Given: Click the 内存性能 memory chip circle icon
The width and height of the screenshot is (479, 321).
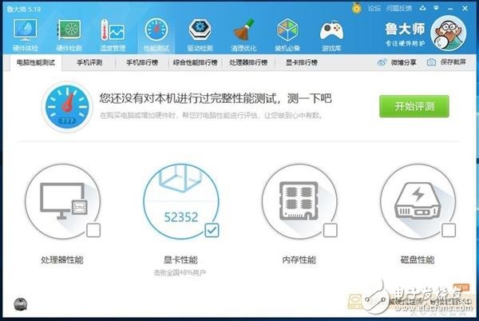Looking at the screenshot, I should point(299,201).
